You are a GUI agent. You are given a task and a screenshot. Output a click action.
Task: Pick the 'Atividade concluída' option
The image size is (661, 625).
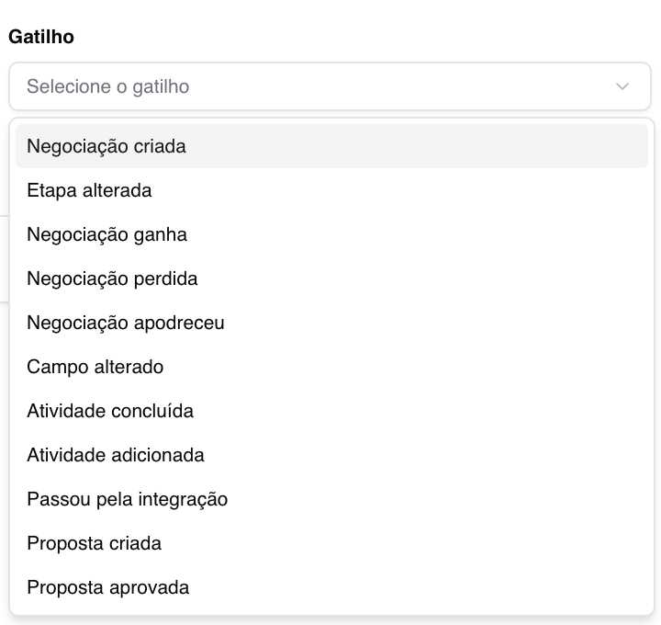click(110, 411)
